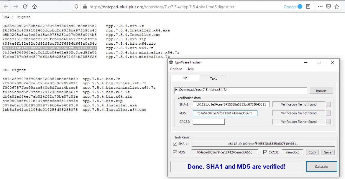
Task: Bookmark this page with the star icon
Action: click(337, 6)
